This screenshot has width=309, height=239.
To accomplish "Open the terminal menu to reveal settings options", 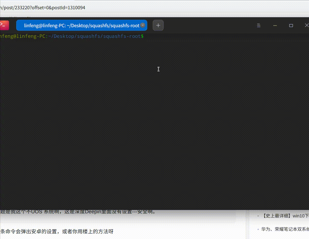I will (x=259, y=25).
